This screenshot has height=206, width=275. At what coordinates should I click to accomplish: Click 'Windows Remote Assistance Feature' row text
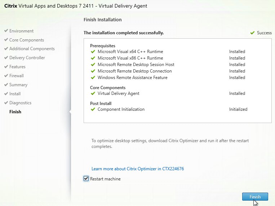pyautogui.click(x=132, y=78)
